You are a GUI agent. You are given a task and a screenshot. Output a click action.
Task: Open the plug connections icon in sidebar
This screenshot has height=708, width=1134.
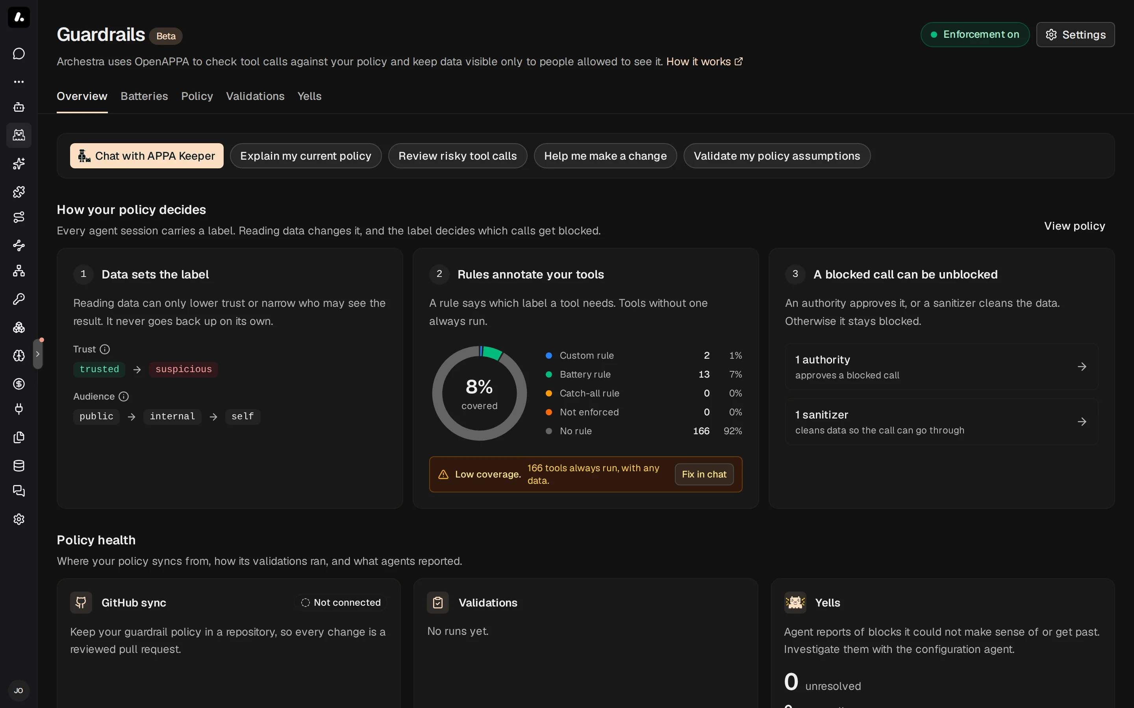tap(19, 409)
